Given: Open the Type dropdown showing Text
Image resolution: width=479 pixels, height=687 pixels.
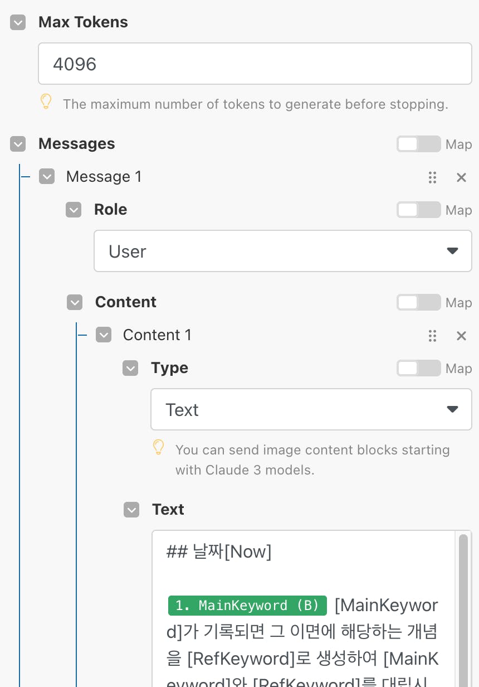Looking at the screenshot, I should click(x=311, y=409).
